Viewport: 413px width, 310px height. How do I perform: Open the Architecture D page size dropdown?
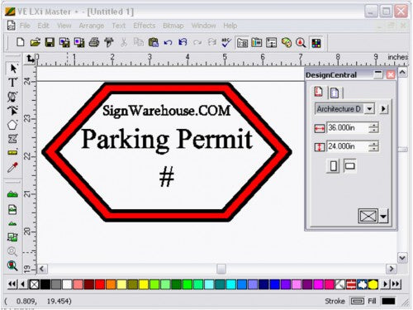369,109
